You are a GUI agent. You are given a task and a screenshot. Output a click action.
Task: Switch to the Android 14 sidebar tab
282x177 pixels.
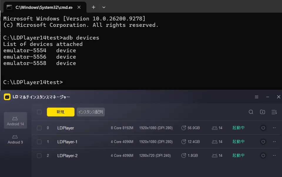(x=16, y=120)
